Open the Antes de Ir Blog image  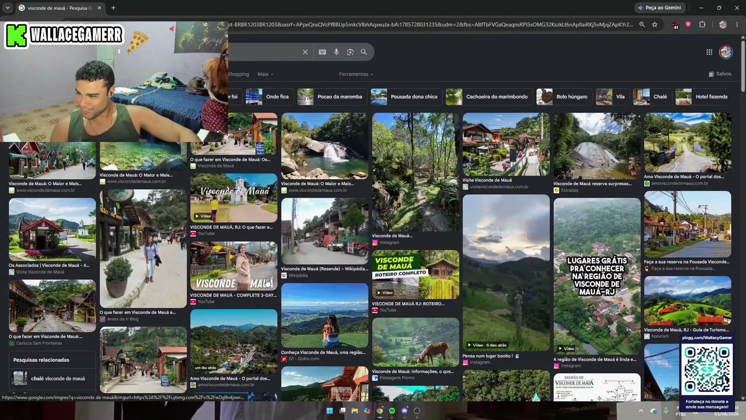tap(143, 249)
